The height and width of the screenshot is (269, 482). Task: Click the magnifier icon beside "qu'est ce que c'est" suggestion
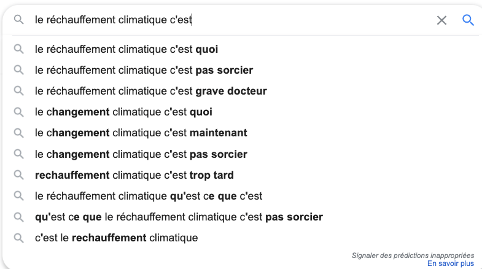click(19, 196)
